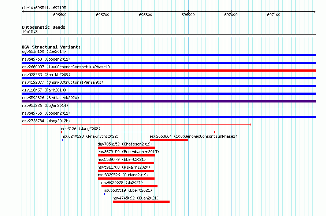The height and width of the screenshot is (216, 326).
Task: Open esv2660097 spanning the full view
Action: click(66, 67)
